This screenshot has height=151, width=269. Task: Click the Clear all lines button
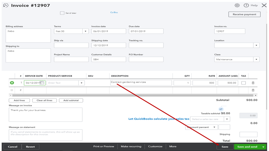44,100
